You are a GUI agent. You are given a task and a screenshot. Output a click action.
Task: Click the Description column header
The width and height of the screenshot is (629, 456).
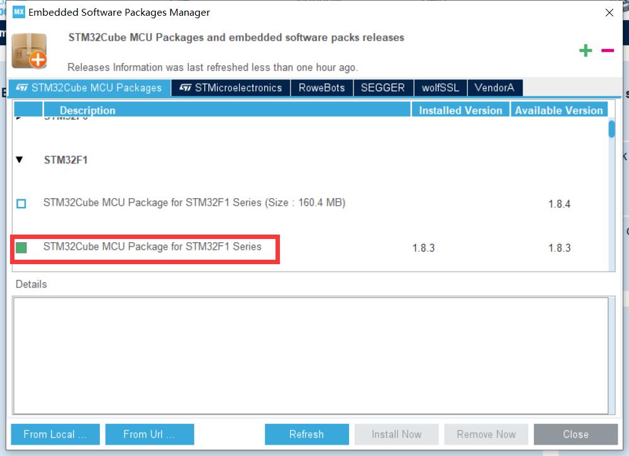point(227,109)
